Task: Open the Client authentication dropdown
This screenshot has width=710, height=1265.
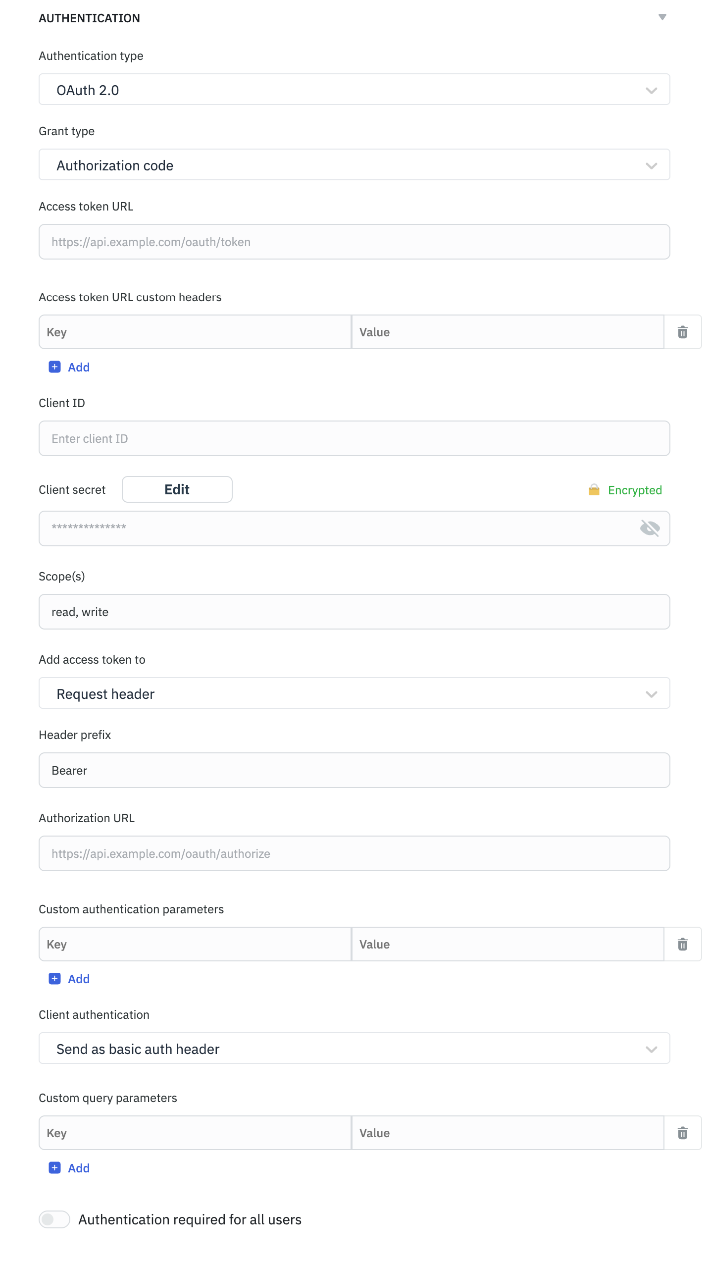Action: click(x=354, y=1049)
